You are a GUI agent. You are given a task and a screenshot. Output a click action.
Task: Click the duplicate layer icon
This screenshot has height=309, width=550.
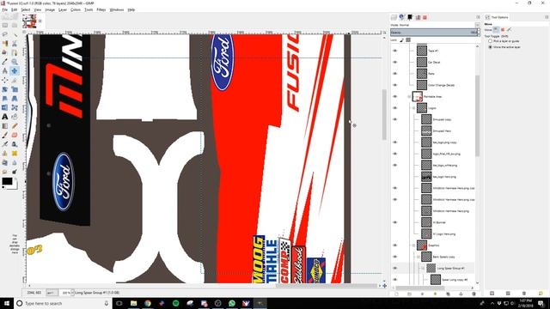[x=448, y=294]
